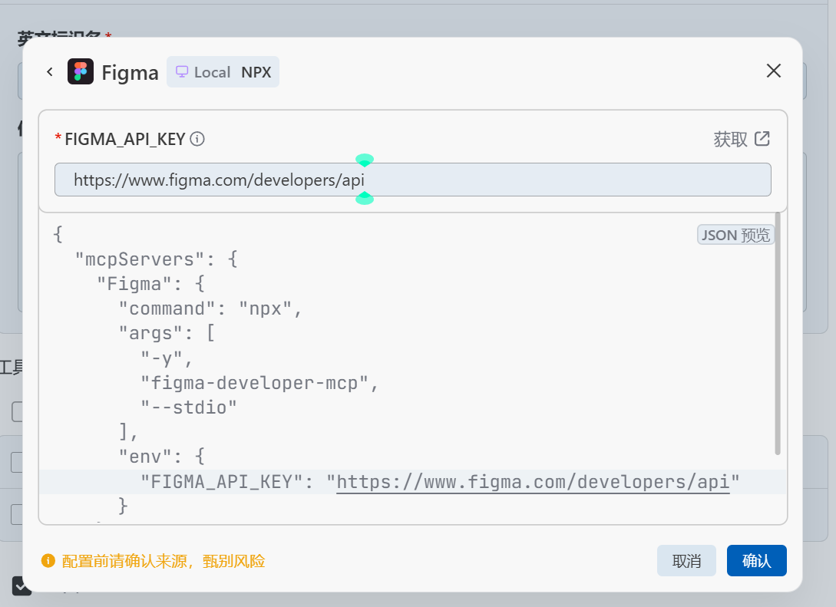
Task: Go back using the left chevron arrow
Action: (50, 72)
